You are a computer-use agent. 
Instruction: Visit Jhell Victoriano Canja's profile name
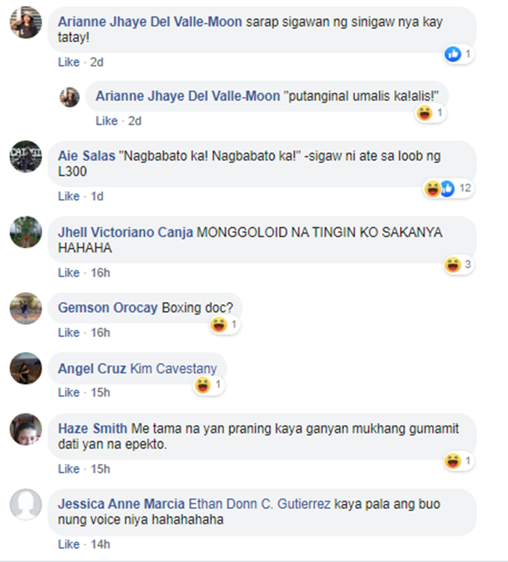[125, 232]
